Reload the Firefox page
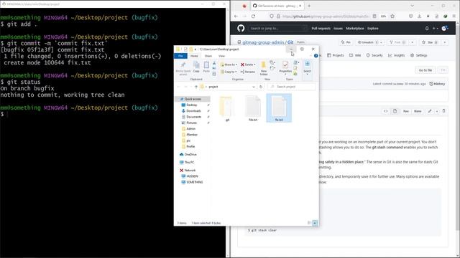 (253, 16)
